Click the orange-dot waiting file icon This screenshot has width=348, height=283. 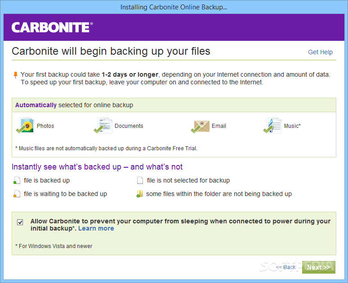[17, 194]
